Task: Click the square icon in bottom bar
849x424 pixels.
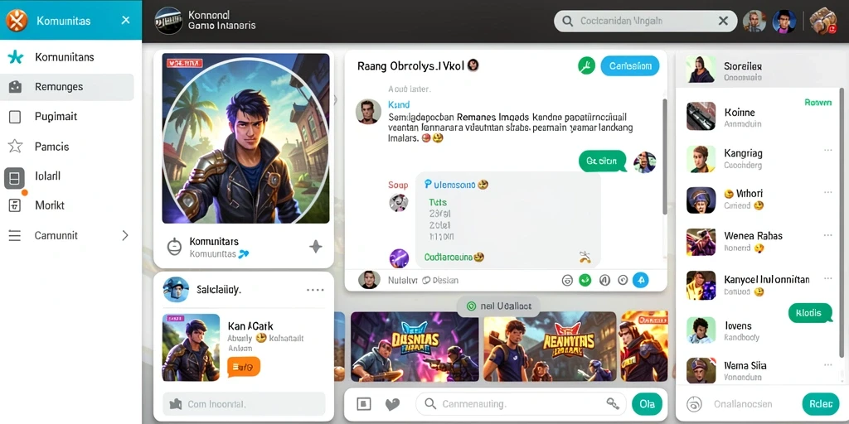Action: [364, 404]
